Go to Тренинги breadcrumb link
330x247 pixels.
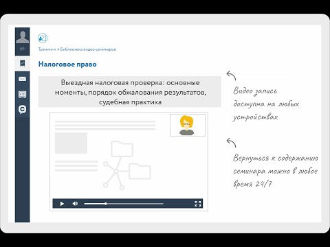coord(47,49)
